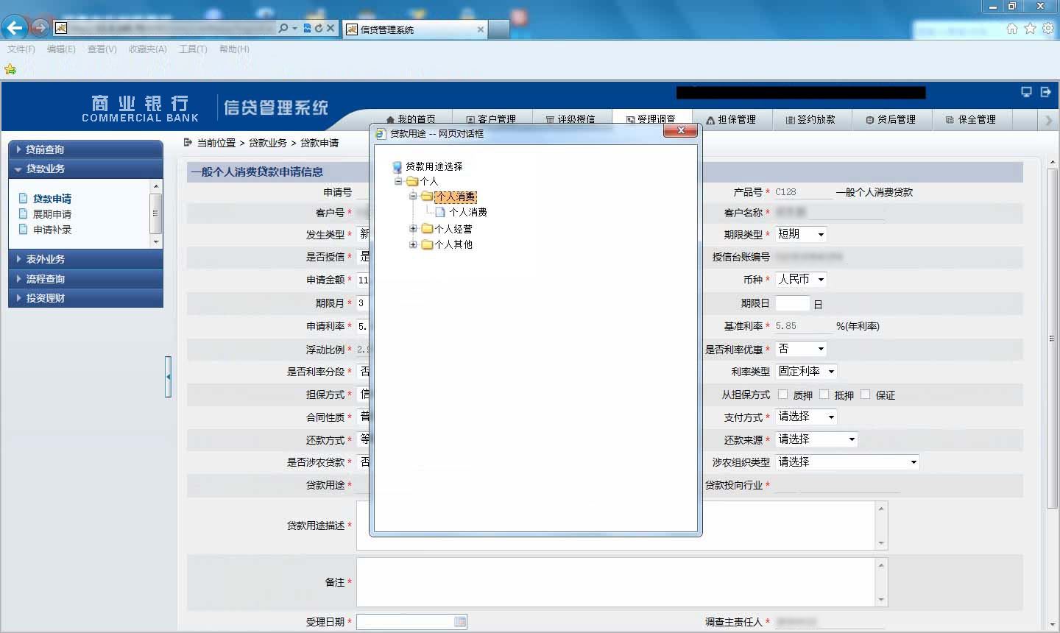Screen dimensions: 1060x633
Task: Close the 信贷管理系统 browser tab
Action: point(481,29)
